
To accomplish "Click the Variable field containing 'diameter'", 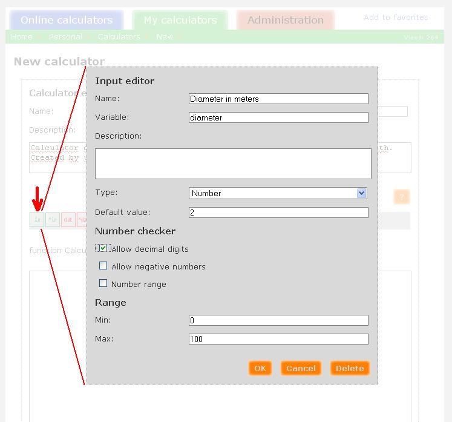I will pyautogui.click(x=278, y=117).
